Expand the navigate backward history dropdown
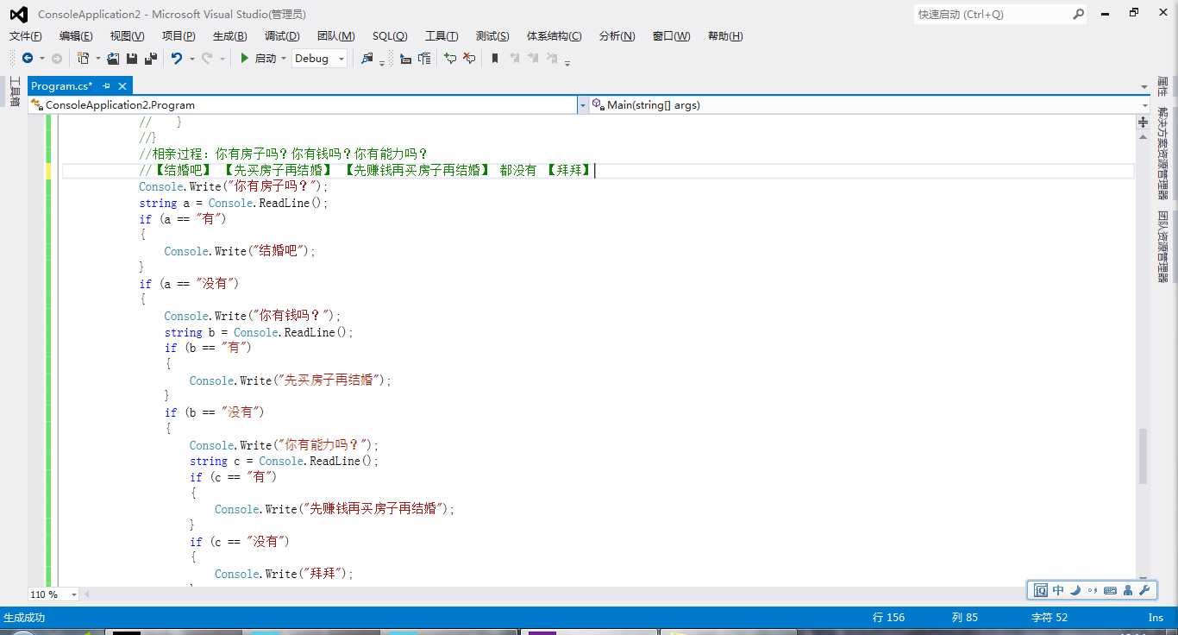 click(41, 59)
